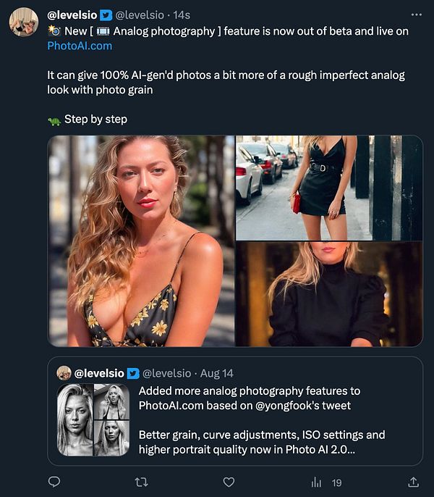Open the PhotoAI.com link
The width and height of the screenshot is (434, 497).
tap(80, 46)
